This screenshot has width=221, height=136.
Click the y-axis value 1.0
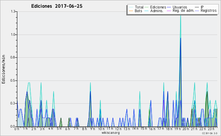point(13,35)
